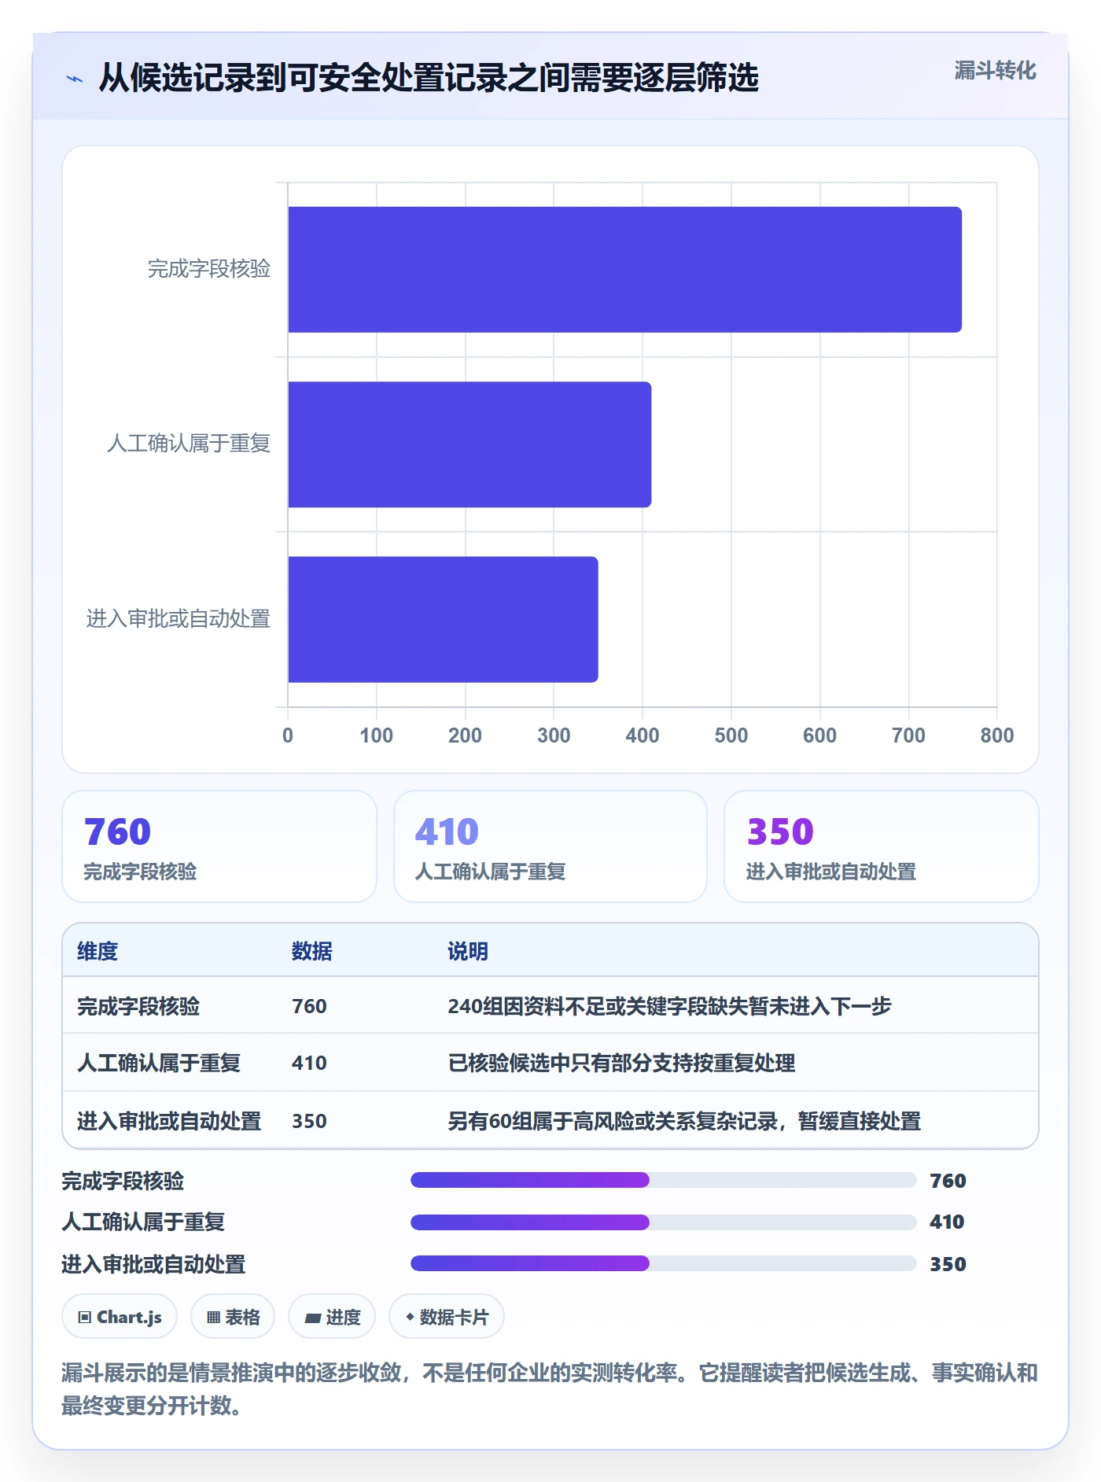Click the bar icon in the 进度 chip

[x=313, y=1318]
